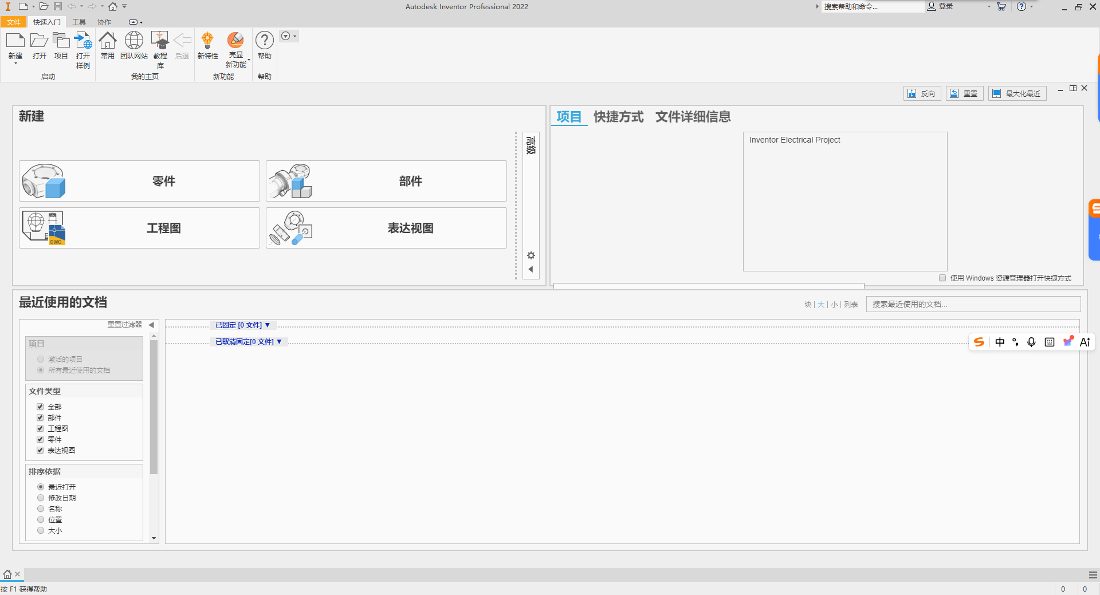This screenshot has height=595, width=1100.
Task: Open the 快捷方式 tab
Action: [x=618, y=117]
